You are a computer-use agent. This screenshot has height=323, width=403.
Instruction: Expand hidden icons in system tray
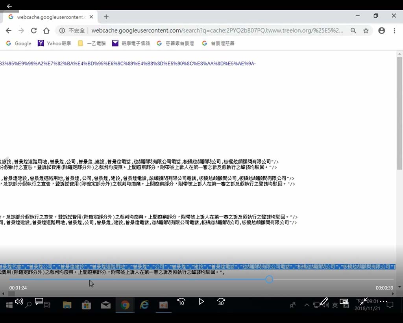(307, 304)
